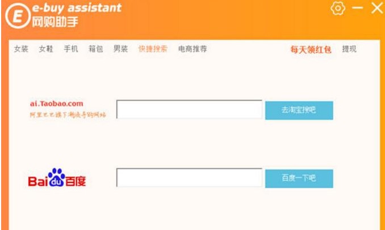Image resolution: width=385 pixels, height=230 pixels.
Task: Open the 提现 page
Action: [349, 49]
